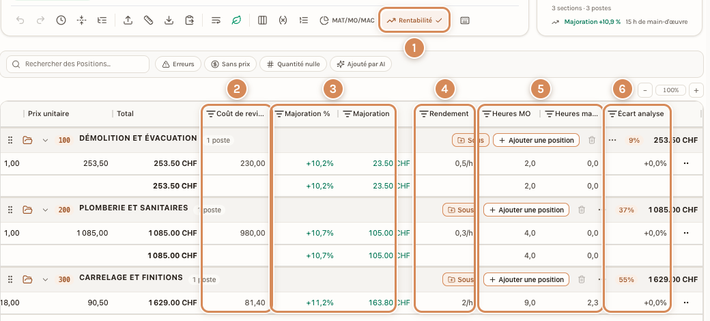Click the Majoration +10,9 % summary text
Image resolution: width=710 pixels, height=321 pixels.
click(593, 21)
